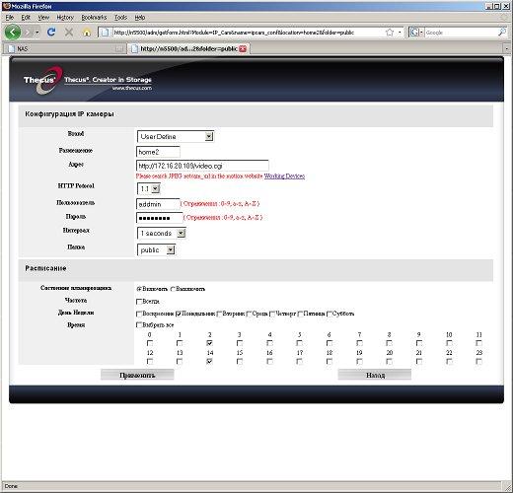This screenshot has height=493, width=513.
Task: Click the Применить apply button
Action: pyautogui.click(x=137, y=375)
